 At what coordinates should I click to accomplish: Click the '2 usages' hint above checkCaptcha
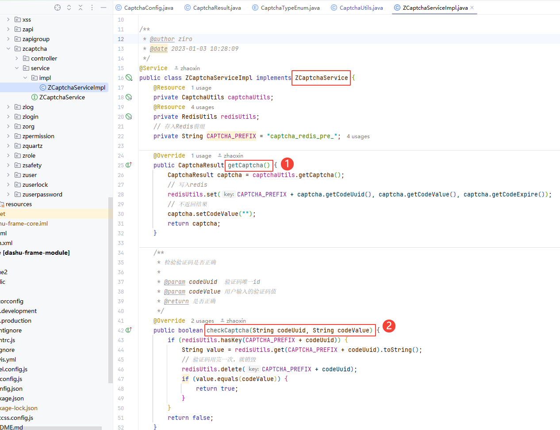click(x=203, y=321)
